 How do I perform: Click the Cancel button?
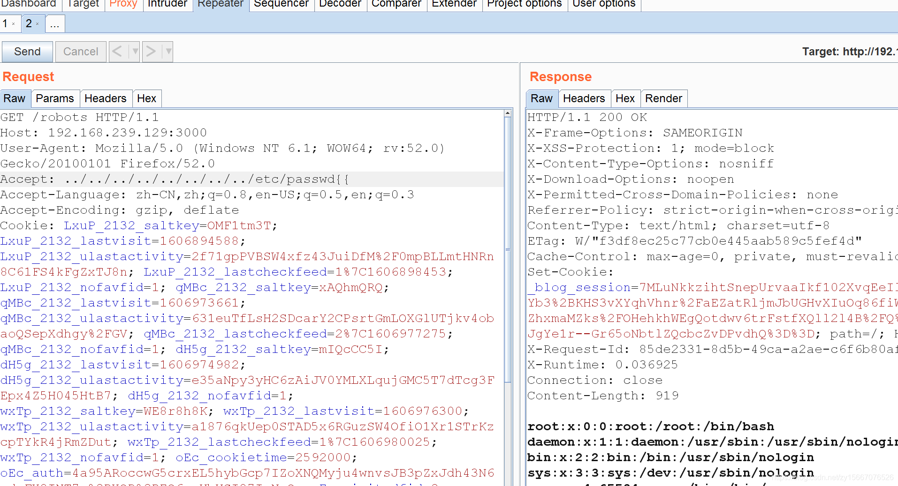tap(81, 52)
